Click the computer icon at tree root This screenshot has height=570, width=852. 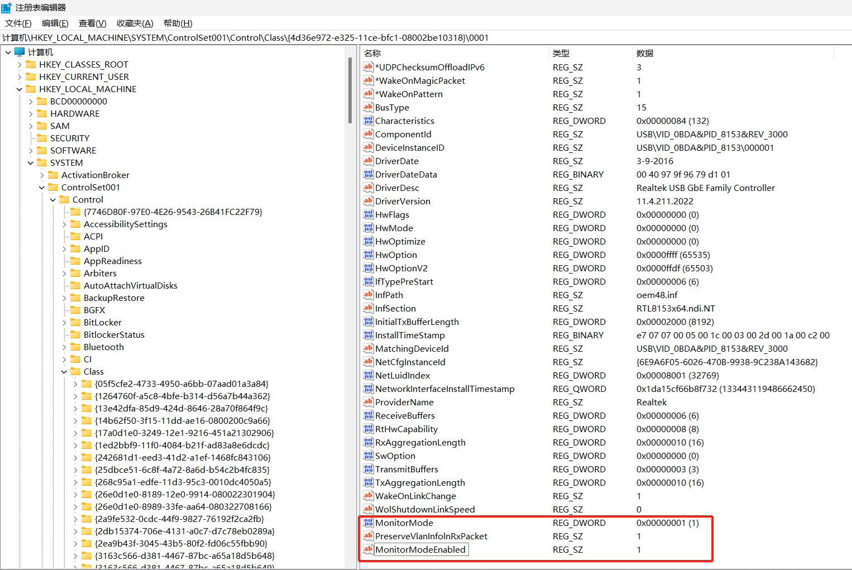20,52
